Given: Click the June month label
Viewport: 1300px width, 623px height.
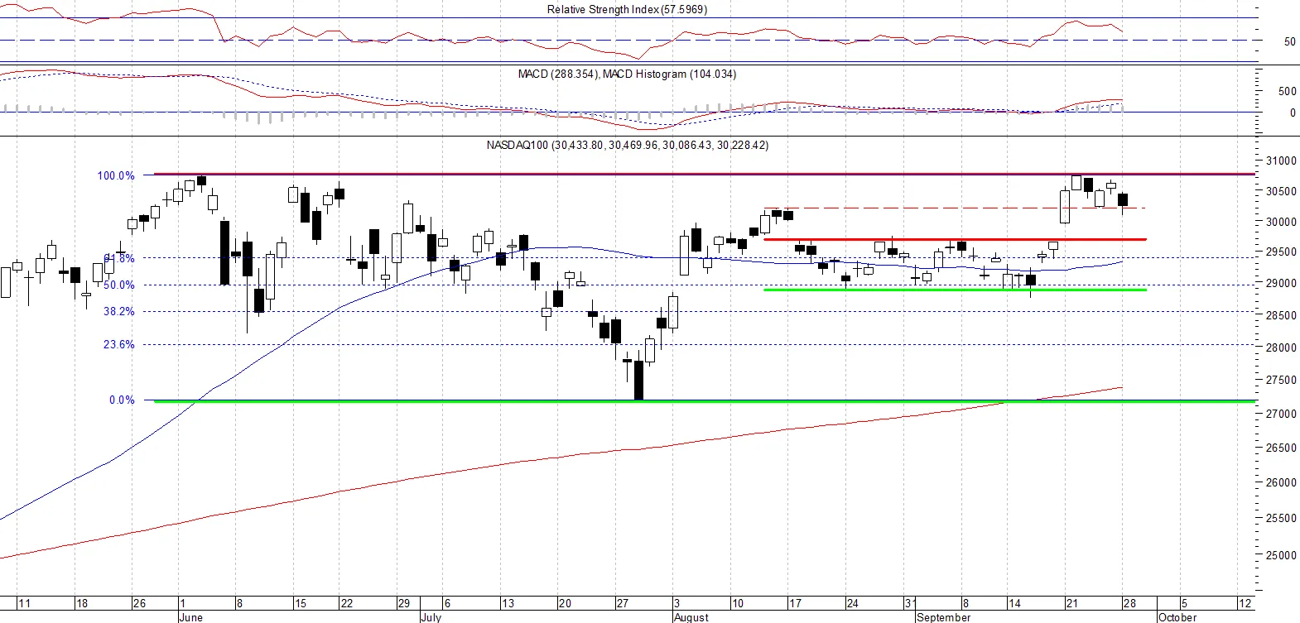Looking at the screenshot, I should [191, 617].
